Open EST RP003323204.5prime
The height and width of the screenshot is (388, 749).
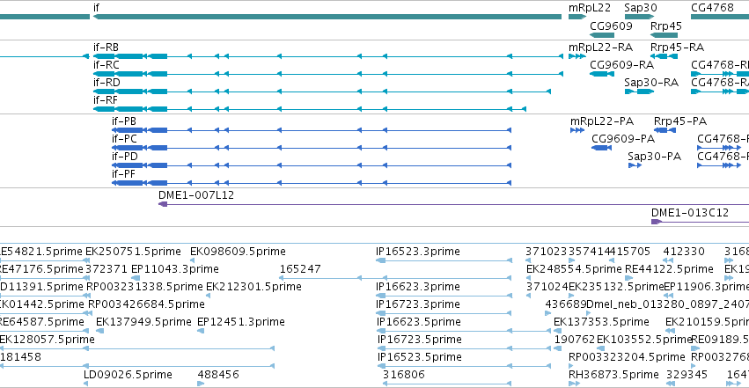[627, 357]
